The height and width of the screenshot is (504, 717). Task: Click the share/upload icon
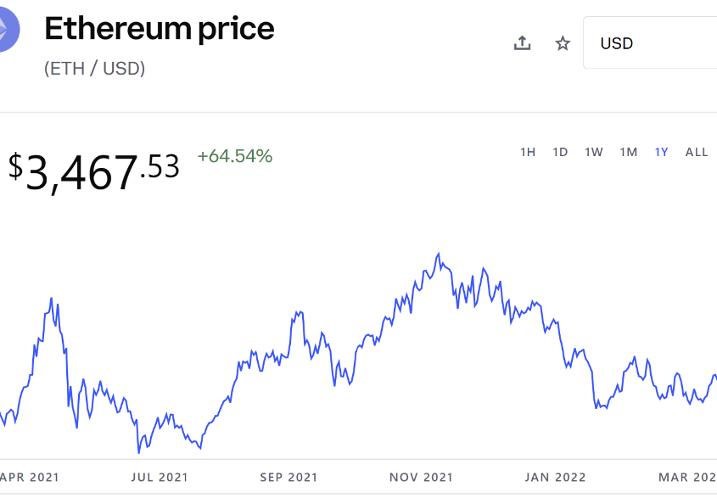[523, 43]
